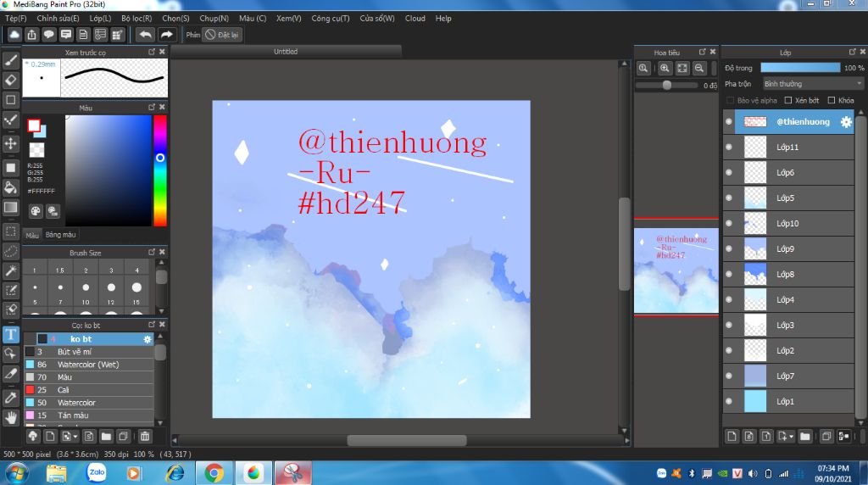This screenshot has width=868, height=485.
Task: Open the Bộ lọc(R) menu
Action: [x=136, y=19]
